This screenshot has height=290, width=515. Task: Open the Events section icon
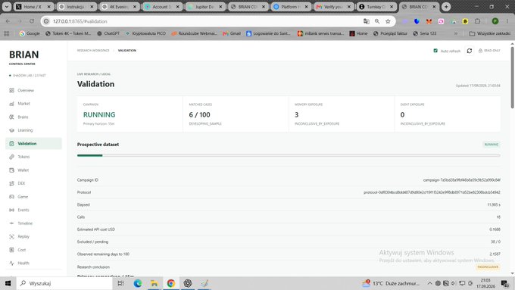tap(12, 210)
